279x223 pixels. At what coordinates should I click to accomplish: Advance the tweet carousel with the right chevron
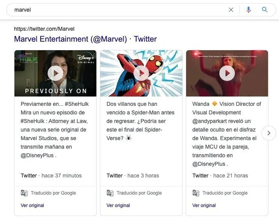pos(269,133)
